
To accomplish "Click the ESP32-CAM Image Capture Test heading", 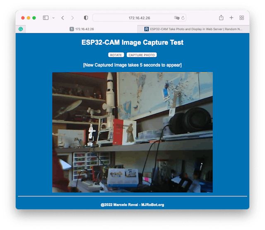I will [x=132, y=42].
